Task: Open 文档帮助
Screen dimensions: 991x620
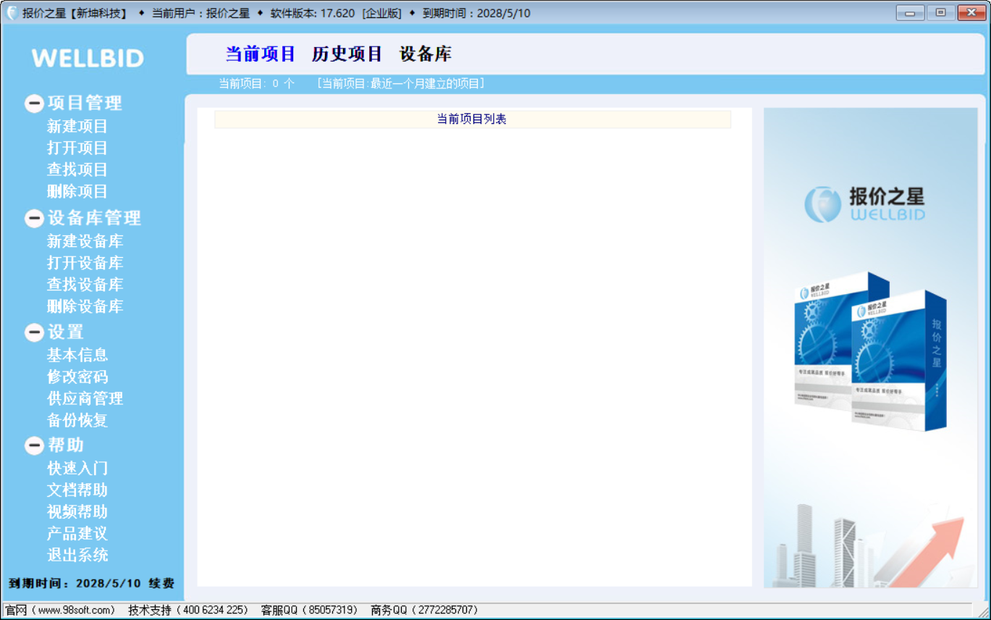Action: 77,490
